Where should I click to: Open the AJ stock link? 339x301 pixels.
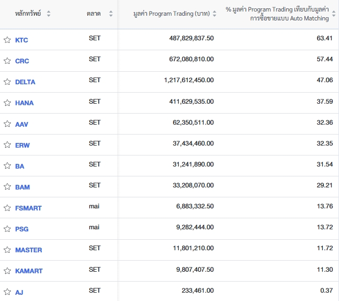(19, 292)
